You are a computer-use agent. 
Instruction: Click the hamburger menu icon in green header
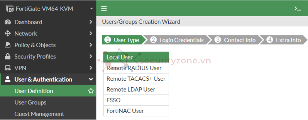point(104,9)
